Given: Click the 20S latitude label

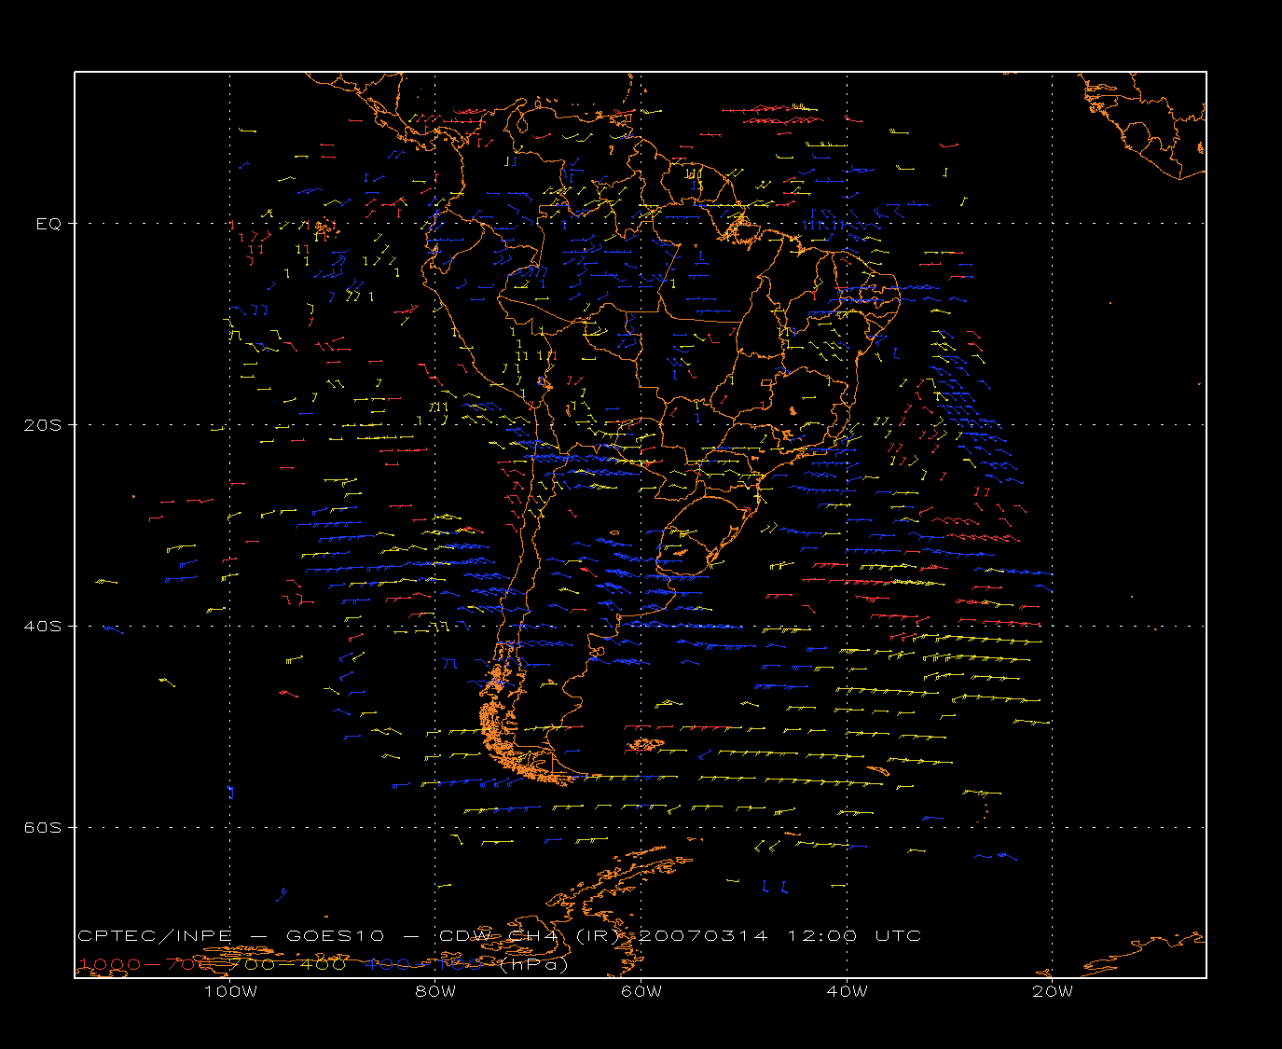Looking at the screenshot, I should (x=42, y=425).
